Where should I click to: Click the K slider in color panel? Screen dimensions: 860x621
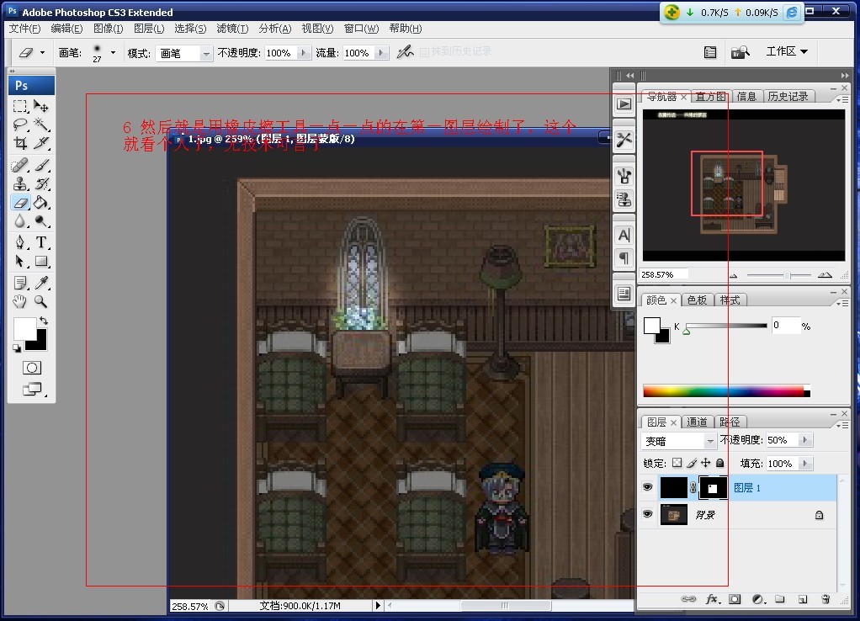pyautogui.click(x=725, y=326)
